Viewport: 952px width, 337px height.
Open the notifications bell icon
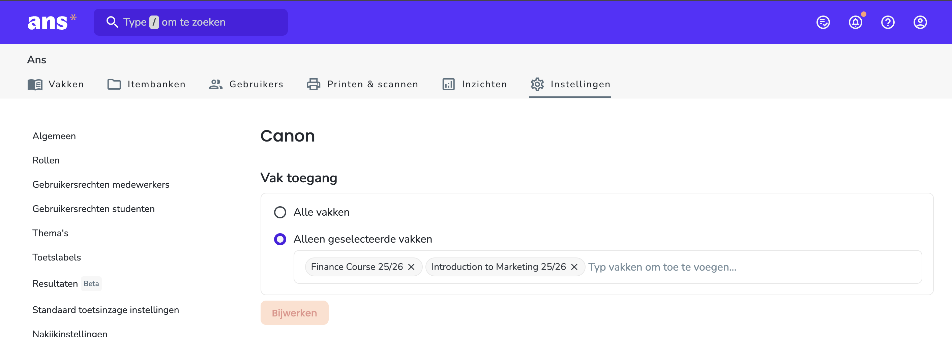pos(856,23)
